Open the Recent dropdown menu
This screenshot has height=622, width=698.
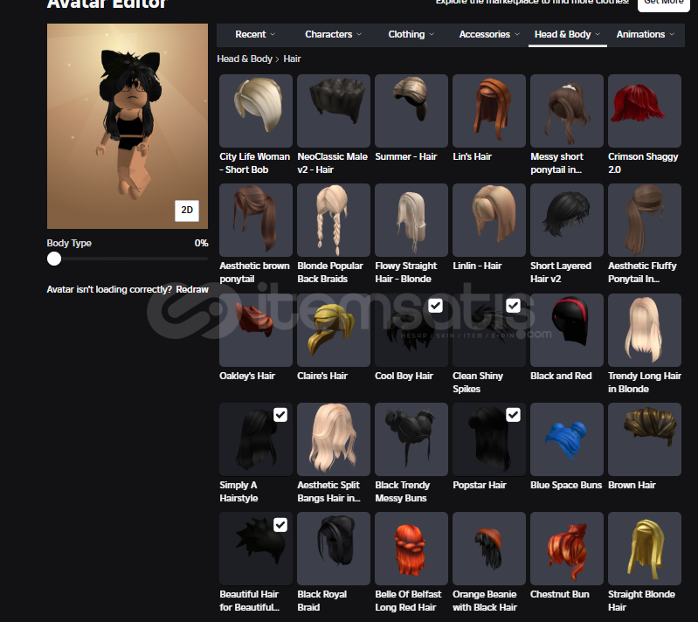coord(255,34)
